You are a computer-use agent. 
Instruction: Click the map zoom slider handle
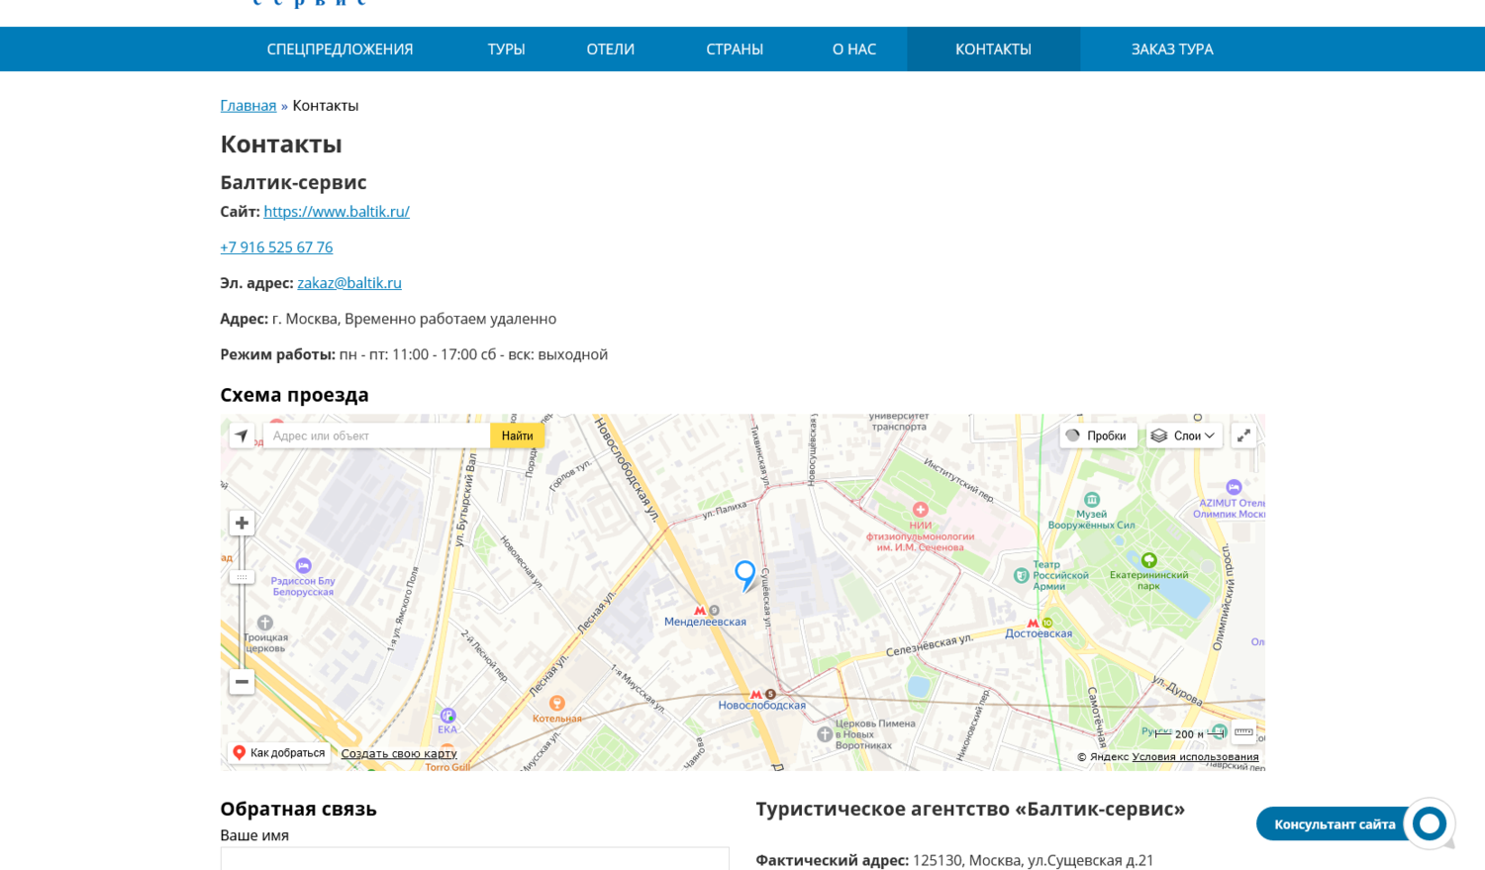click(242, 576)
